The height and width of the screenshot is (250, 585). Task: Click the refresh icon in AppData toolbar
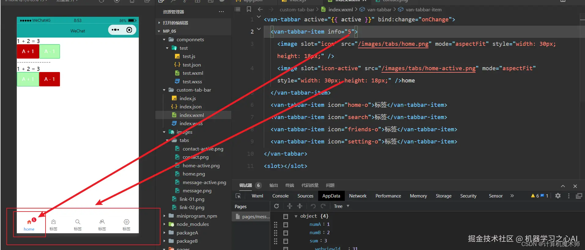tap(276, 206)
